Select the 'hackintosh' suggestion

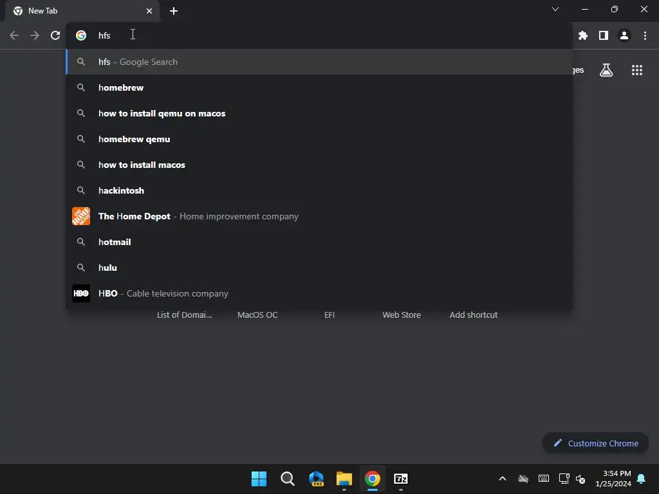click(x=319, y=190)
